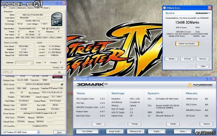Click the Multiplier value x 12.0
Screen dimensions: 217x136
[24, 49]
